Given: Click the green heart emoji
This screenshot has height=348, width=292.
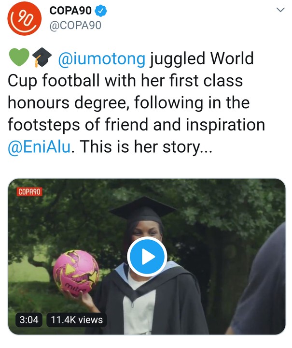Looking at the screenshot, I should (19, 57).
